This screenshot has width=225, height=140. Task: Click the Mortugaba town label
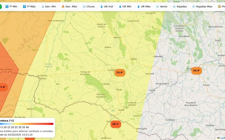coord(142,129)
